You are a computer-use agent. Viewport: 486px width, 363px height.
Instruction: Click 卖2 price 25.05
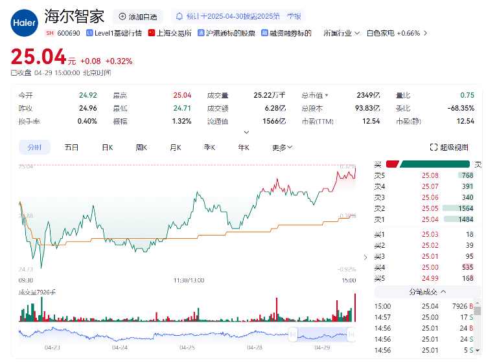click(x=430, y=208)
